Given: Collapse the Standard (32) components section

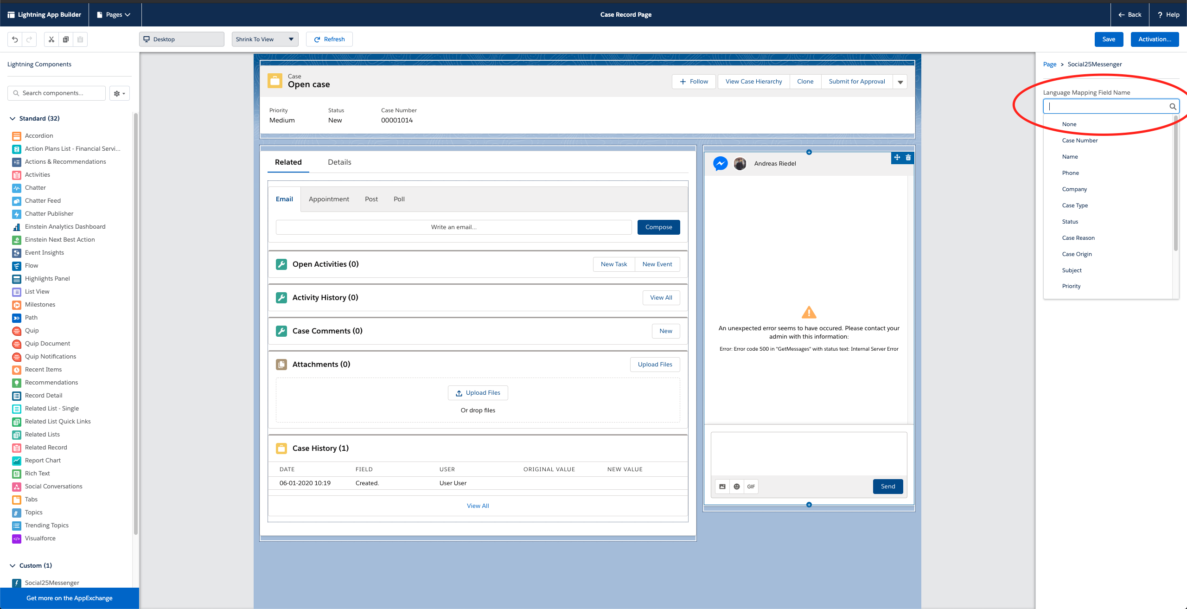Looking at the screenshot, I should coord(13,118).
